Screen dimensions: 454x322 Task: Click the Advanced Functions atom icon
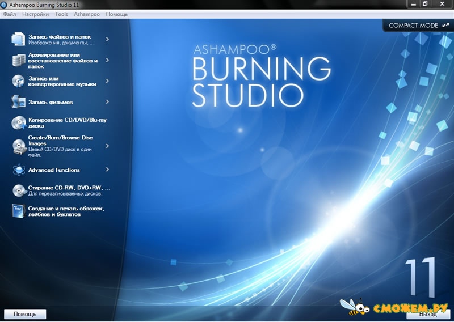coord(19,170)
